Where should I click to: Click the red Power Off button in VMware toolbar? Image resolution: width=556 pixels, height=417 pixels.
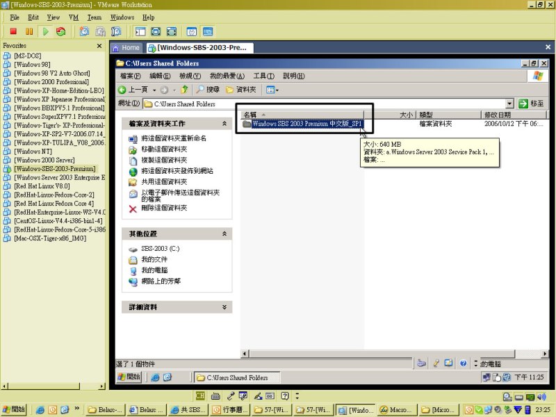13,31
